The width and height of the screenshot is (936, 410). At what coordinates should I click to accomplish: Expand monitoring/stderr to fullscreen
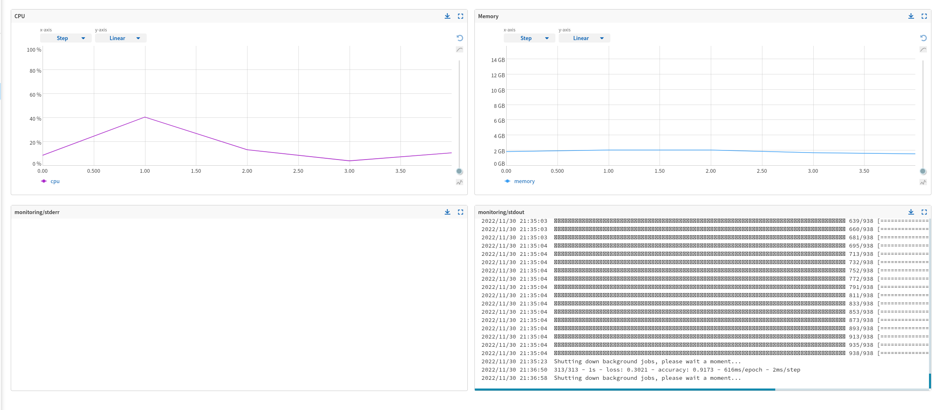pos(461,212)
